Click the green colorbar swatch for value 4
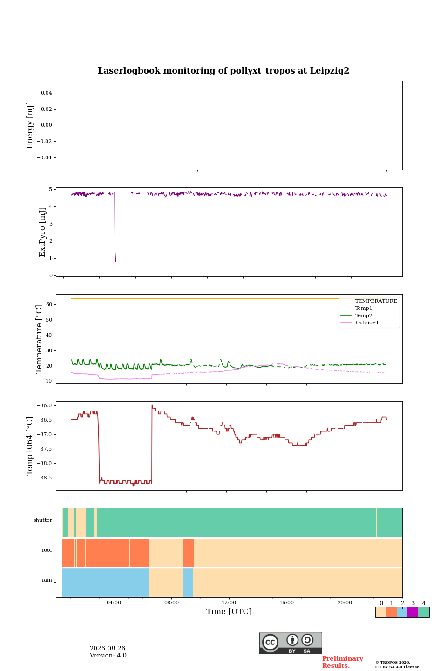The height and width of the screenshot is (671, 447). (x=424, y=612)
